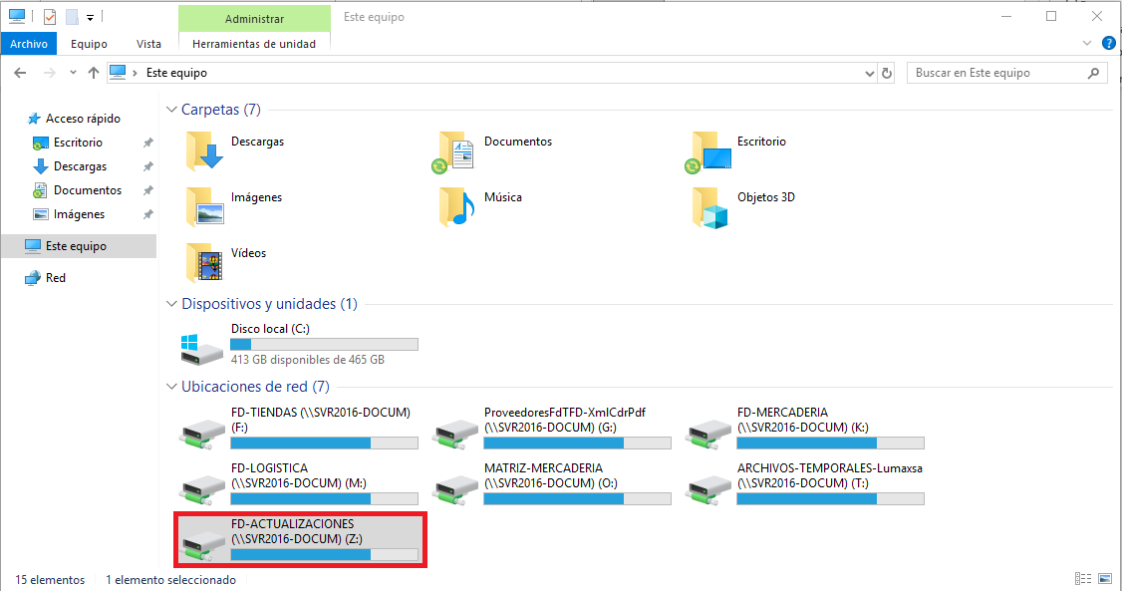Click the Properties quick access toolbar icon

[x=50, y=17]
